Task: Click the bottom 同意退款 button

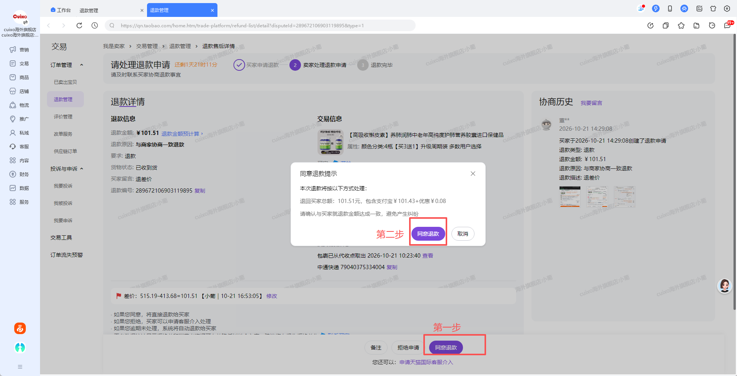Action: coord(446,348)
